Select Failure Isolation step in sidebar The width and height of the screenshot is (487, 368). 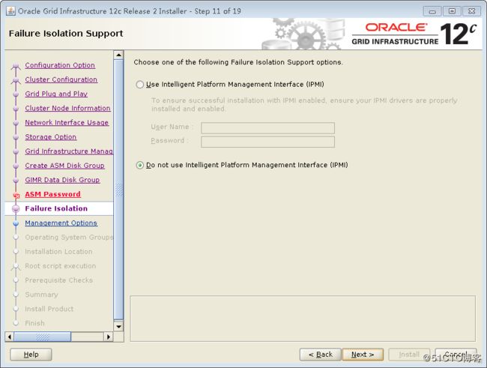coord(56,208)
